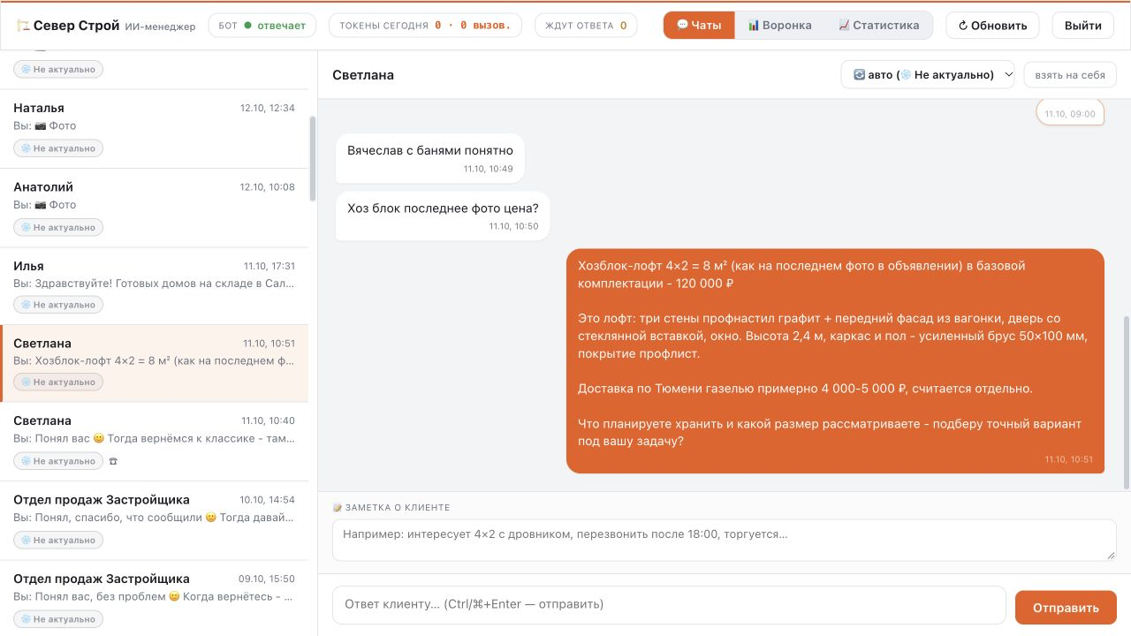Screen dimensions: 1131x636
Task: Open Наталья chat from 12.10, 12:34
Action: (155, 128)
